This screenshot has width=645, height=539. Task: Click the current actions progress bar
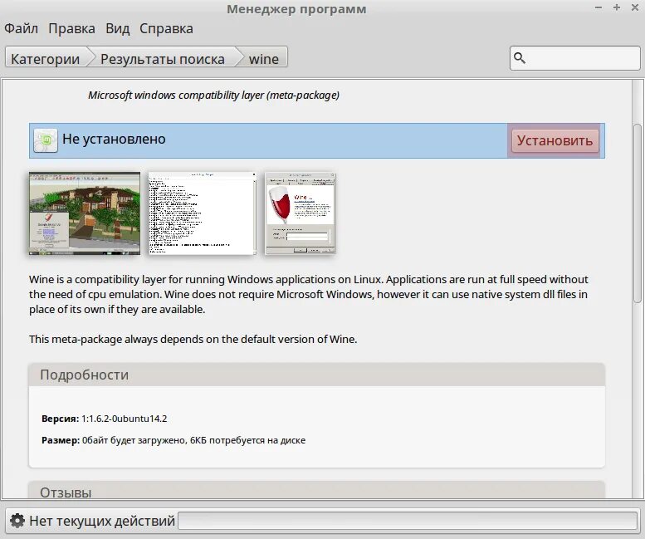(408, 521)
